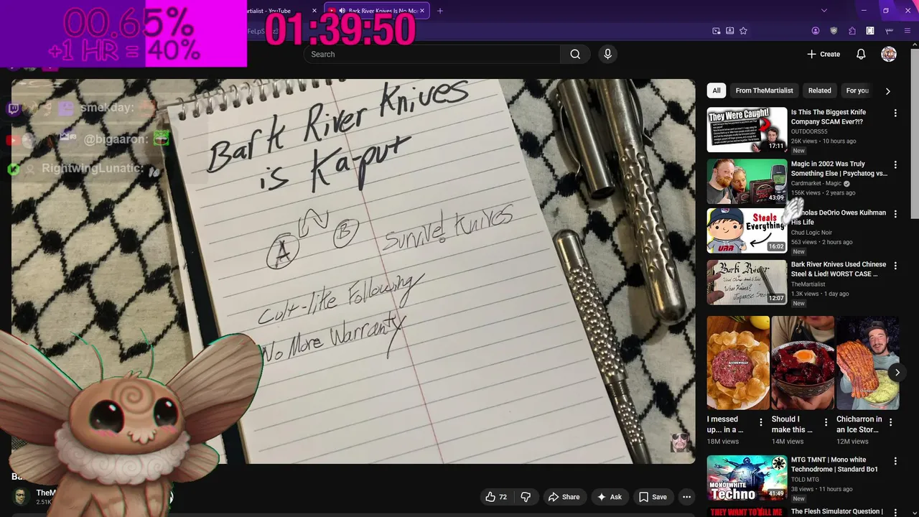Screen dimensions: 919x517
Task: Open the list-all-tabs dropdown chevron
Action: pyautogui.click(x=824, y=11)
